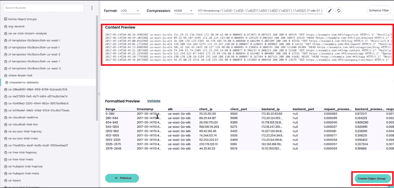Refresh the preview with the reload icon
Image resolution: width=394 pixels, height=188 pixels.
tap(339, 11)
